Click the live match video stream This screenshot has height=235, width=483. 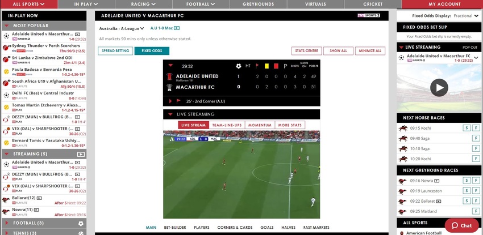[x=241, y=174]
